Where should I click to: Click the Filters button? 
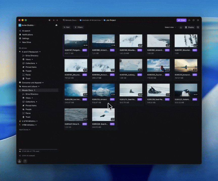pos(78,27)
